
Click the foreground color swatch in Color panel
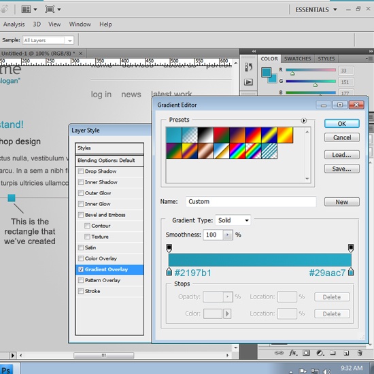[x=266, y=72]
